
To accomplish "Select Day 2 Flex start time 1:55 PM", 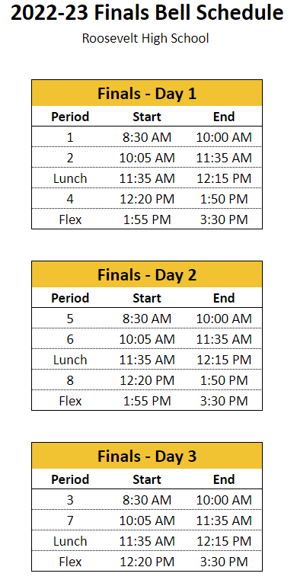I will (x=147, y=401).
